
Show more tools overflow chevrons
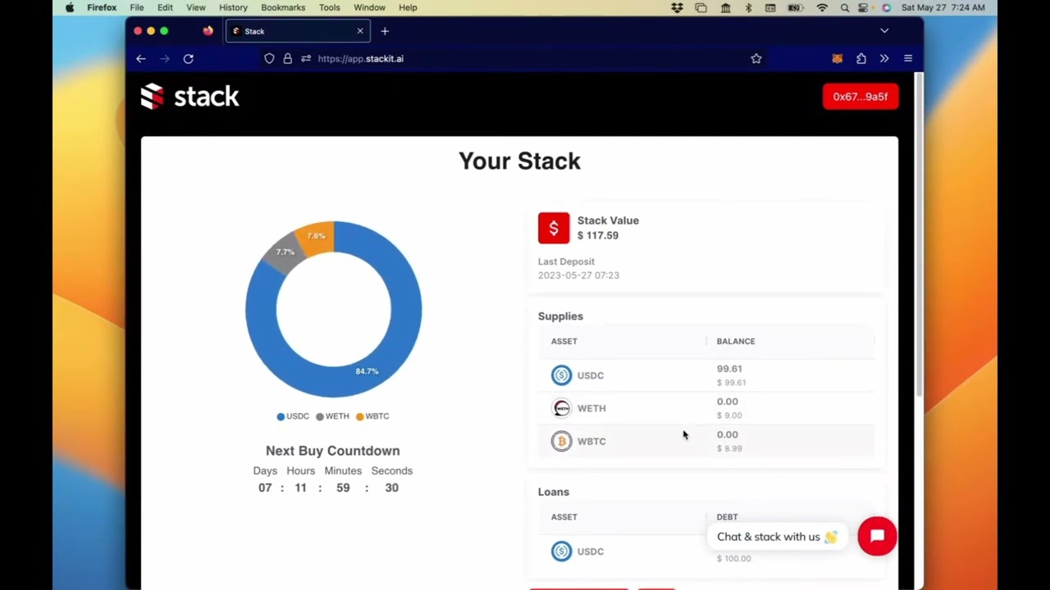click(x=884, y=58)
